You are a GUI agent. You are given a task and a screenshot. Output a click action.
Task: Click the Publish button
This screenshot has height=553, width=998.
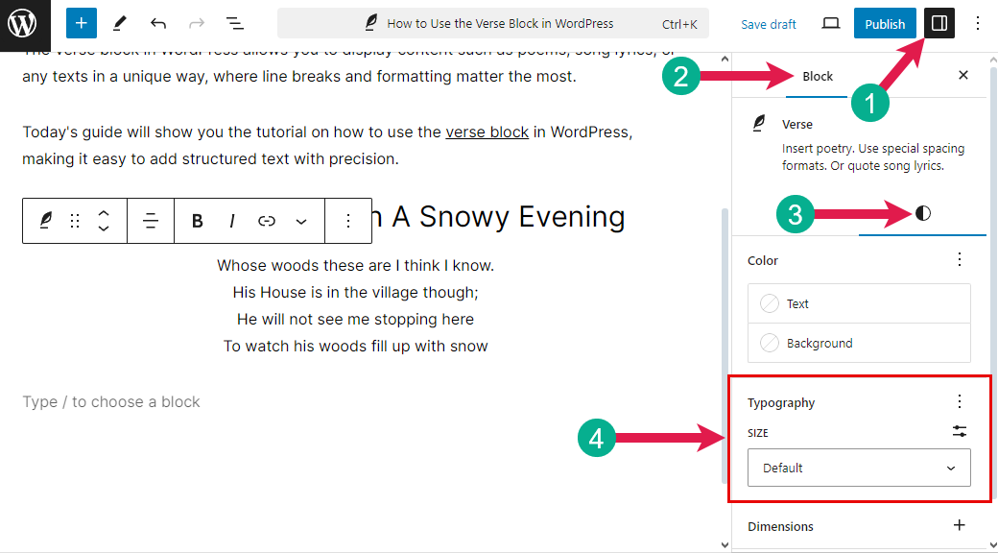885,22
